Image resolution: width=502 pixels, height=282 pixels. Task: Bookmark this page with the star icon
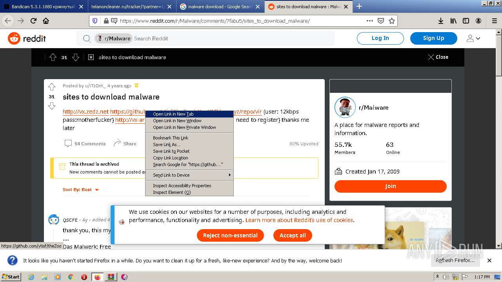coord(391,21)
